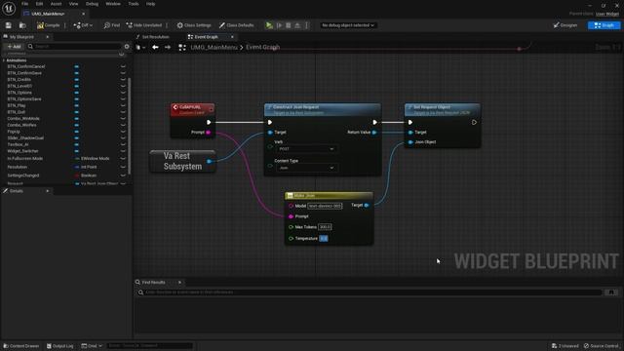This screenshot has width=624, height=351.
Task: Toggle visibility of BTN_Credits variable
Action: coord(123,80)
